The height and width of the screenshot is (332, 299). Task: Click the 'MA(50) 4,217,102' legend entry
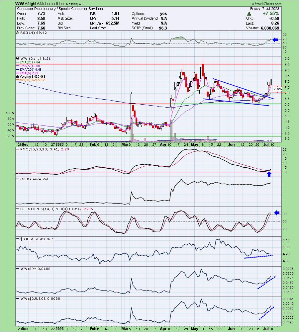[32, 80]
